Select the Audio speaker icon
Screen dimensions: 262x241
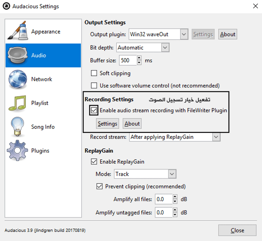[17, 56]
